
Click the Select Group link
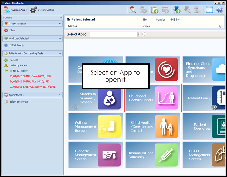[x=17, y=45]
